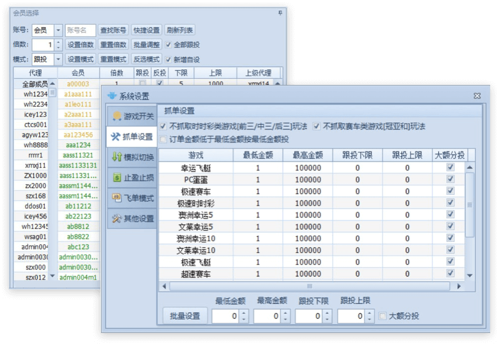Click the 账号名 input field
The width and height of the screenshot is (499, 344).
pos(81,30)
